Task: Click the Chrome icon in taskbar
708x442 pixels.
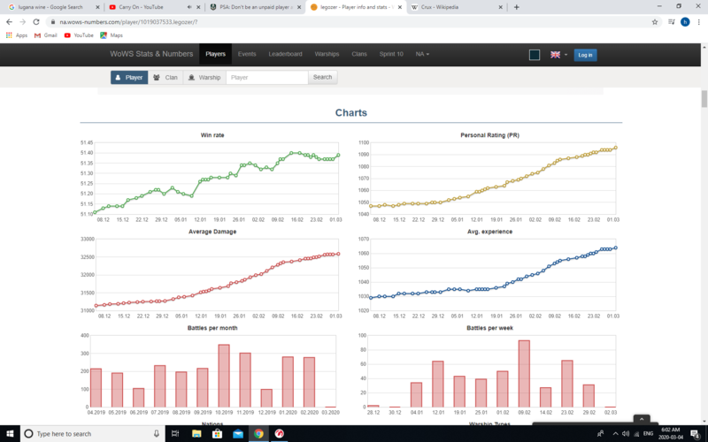Action: click(259, 434)
